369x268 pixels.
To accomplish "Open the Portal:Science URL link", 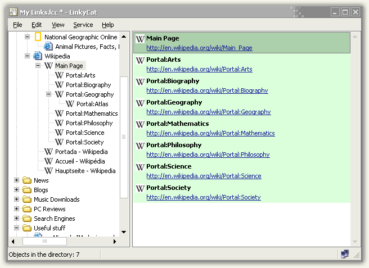I will pos(204,176).
